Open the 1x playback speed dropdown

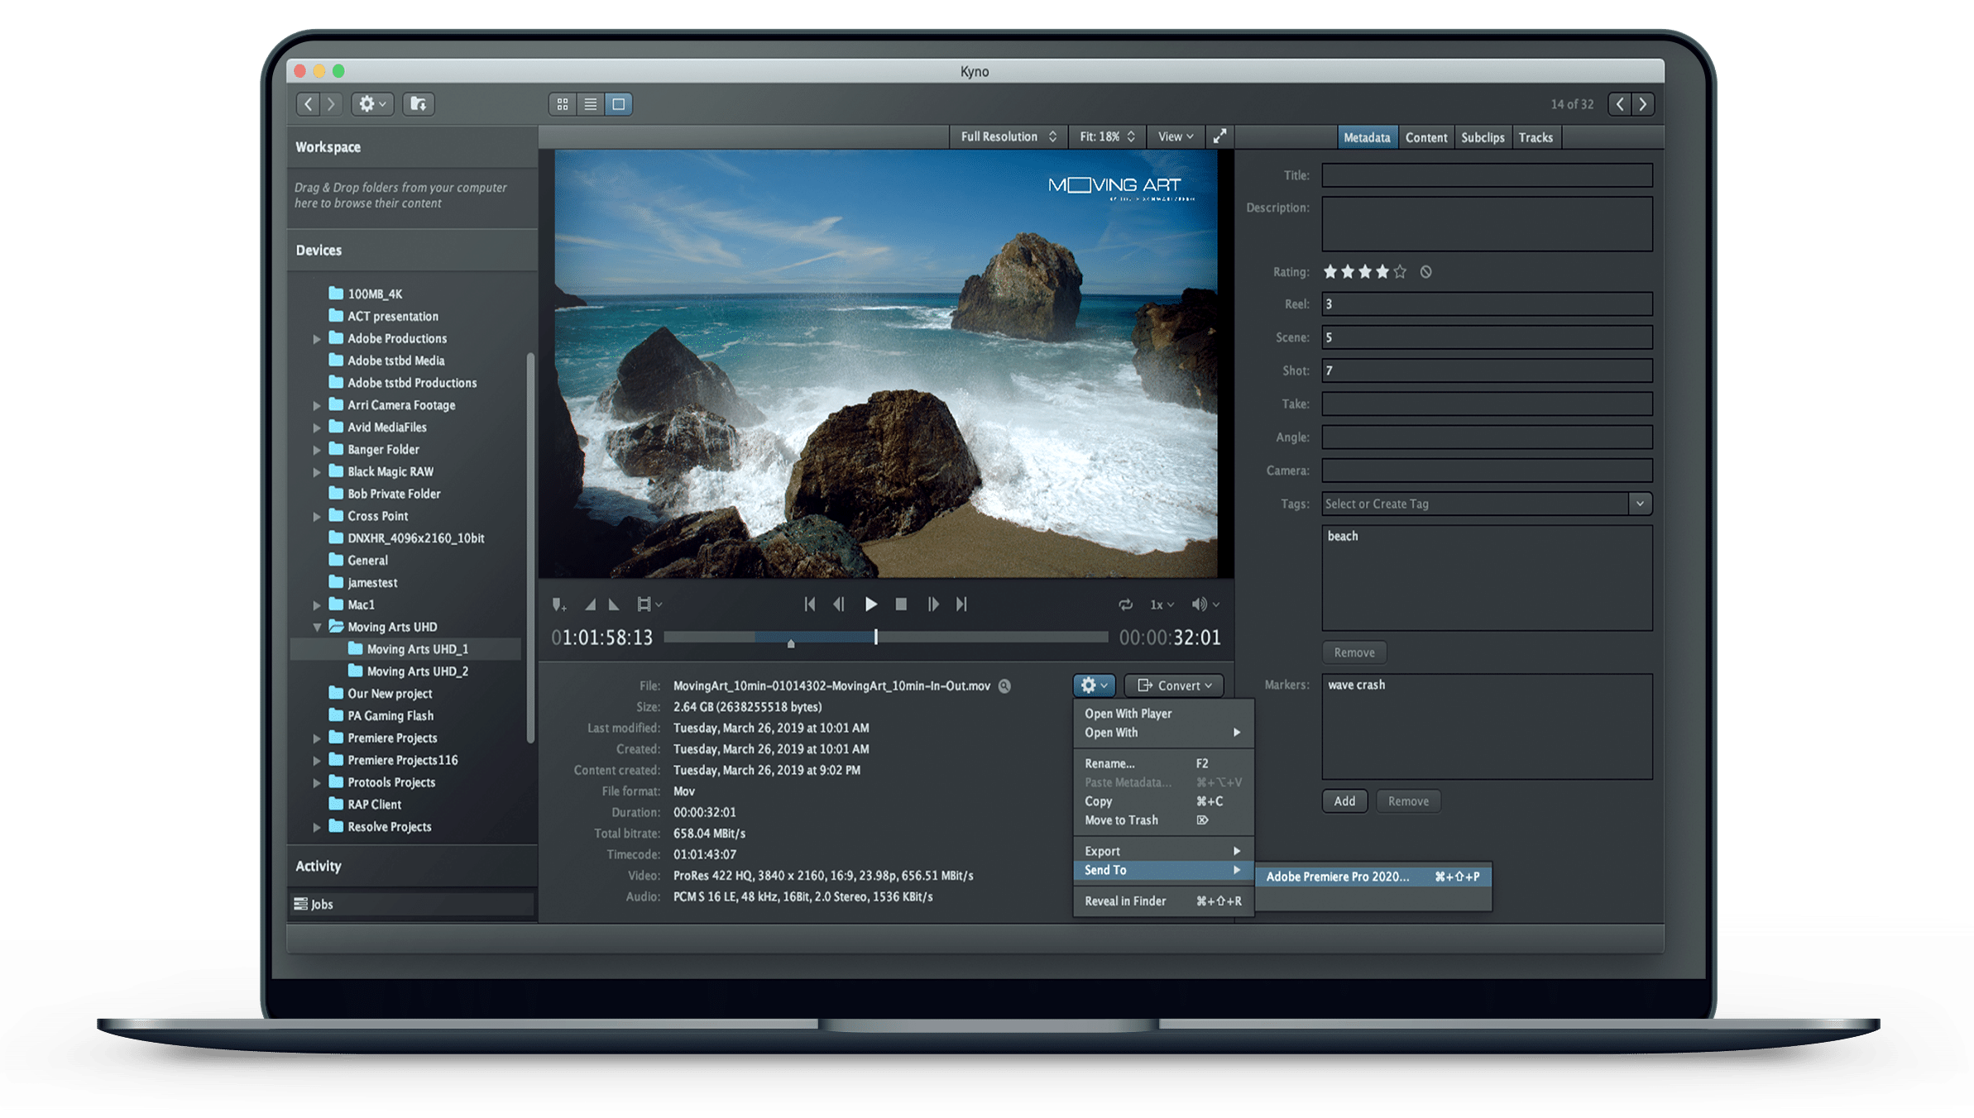1162,604
